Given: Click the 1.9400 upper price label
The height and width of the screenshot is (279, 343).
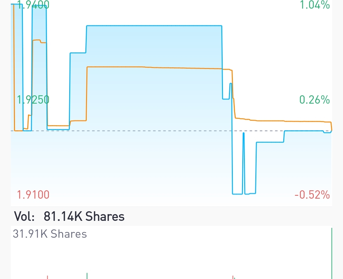Looking at the screenshot, I should pos(33,5).
